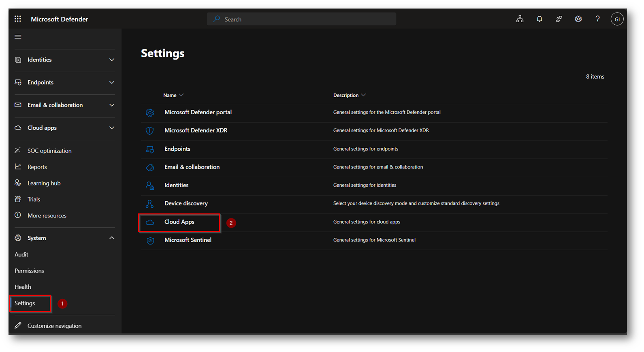Image resolution: width=644 pixels, height=352 pixels.
Task: Open the app launcher waffle icon
Action: [18, 19]
